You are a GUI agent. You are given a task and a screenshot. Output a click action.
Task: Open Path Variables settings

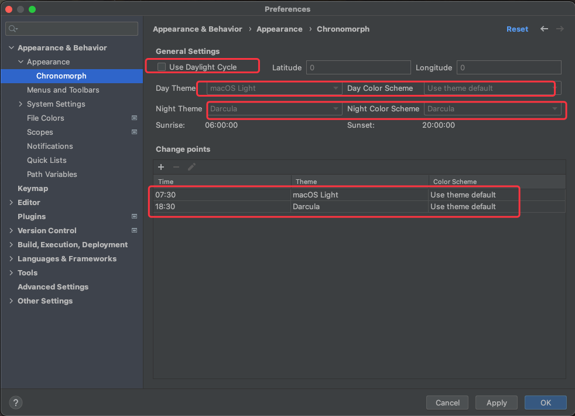[52, 174]
